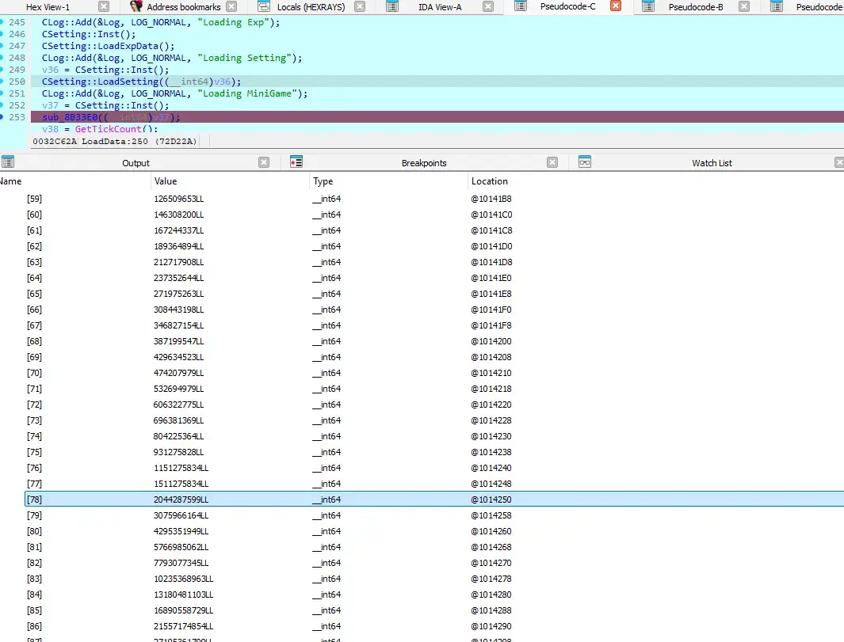
Task: Close the Address bookmarks tab
Action: pos(231,6)
